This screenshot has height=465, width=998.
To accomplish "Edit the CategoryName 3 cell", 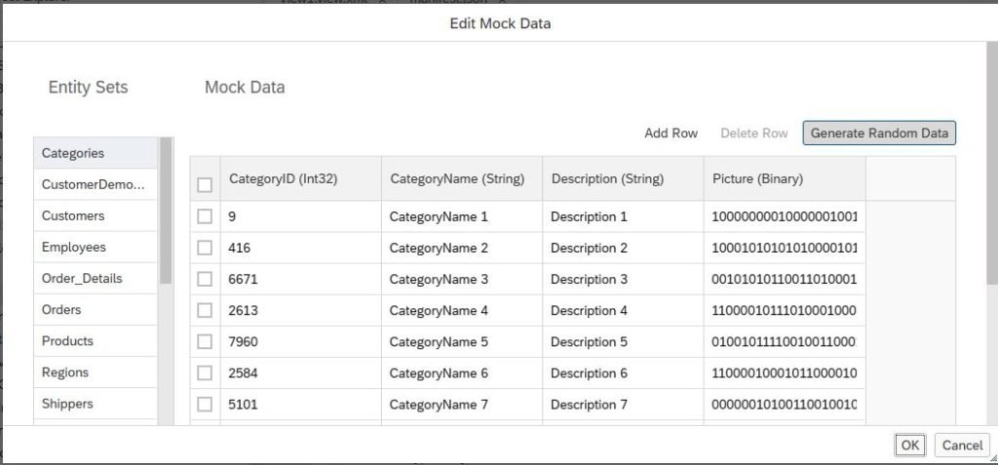I will tap(462, 279).
